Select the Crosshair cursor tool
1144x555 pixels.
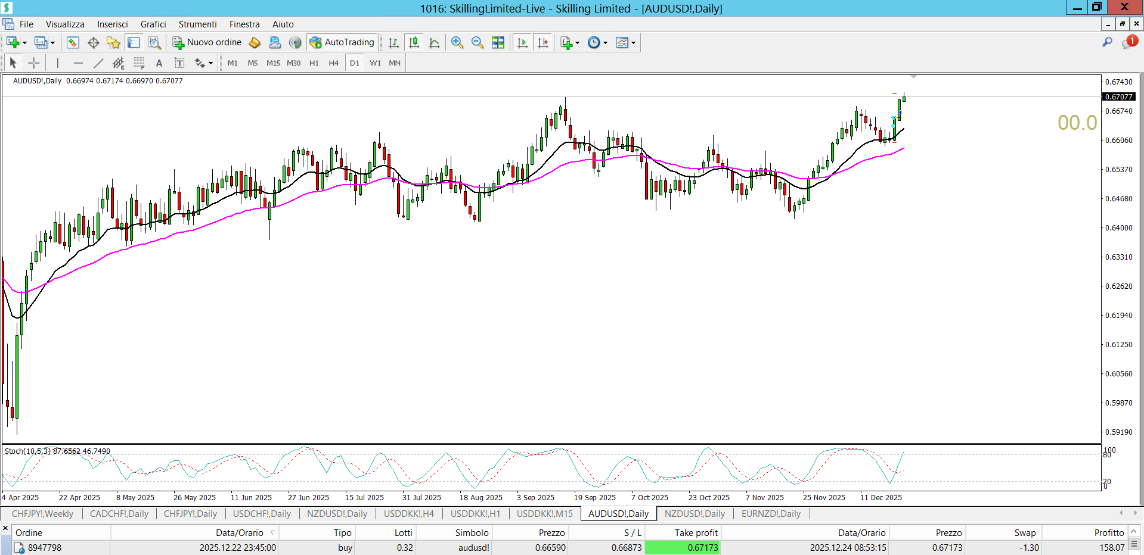pos(34,63)
